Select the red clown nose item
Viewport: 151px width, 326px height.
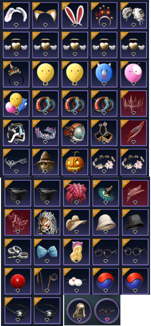point(18,281)
